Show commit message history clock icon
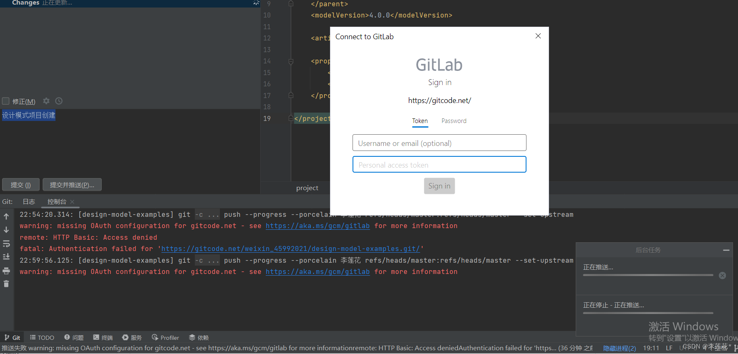The width and height of the screenshot is (738, 354). pos(59,101)
